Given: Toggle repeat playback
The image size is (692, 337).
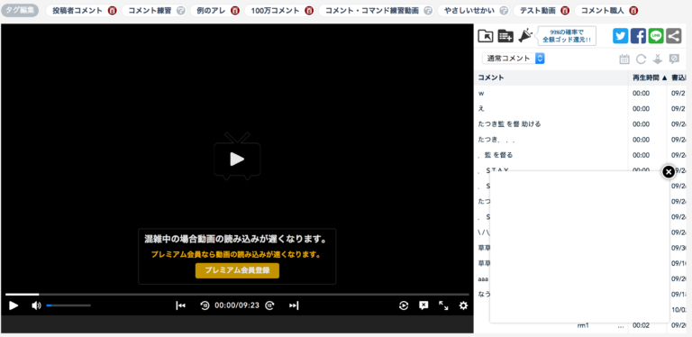Looking at the screenshot, I should coord(404,305).
